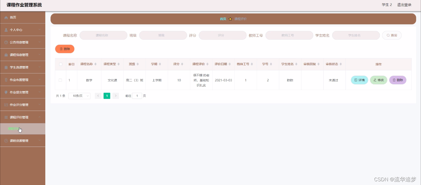
Task: Go to 首页 via breadcrumb
Action: pyautogui.click(x=223, y=19)
